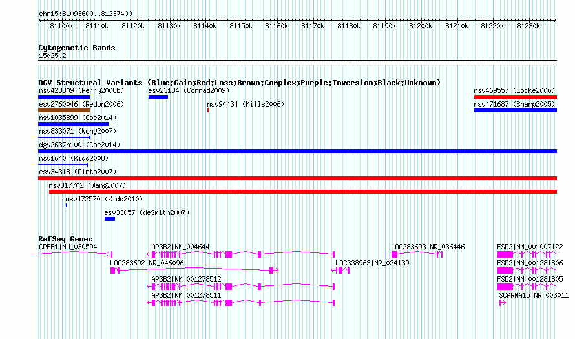Click the RefSeq Genes track heading
This screenshot has height=339, width=575.
65,239
